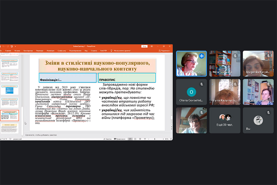Open the Рецензирование ribbon tab

75,51
